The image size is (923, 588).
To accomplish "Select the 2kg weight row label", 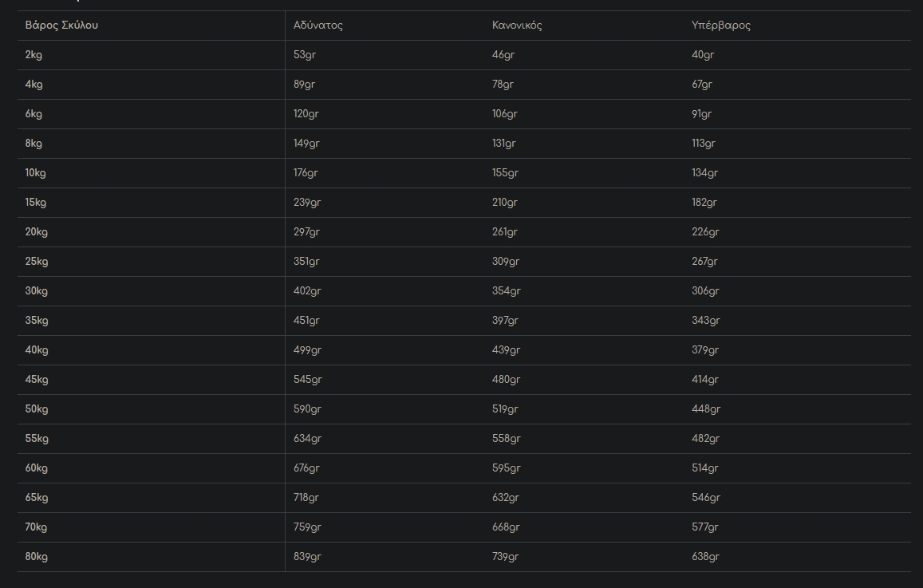I will 34,55.
